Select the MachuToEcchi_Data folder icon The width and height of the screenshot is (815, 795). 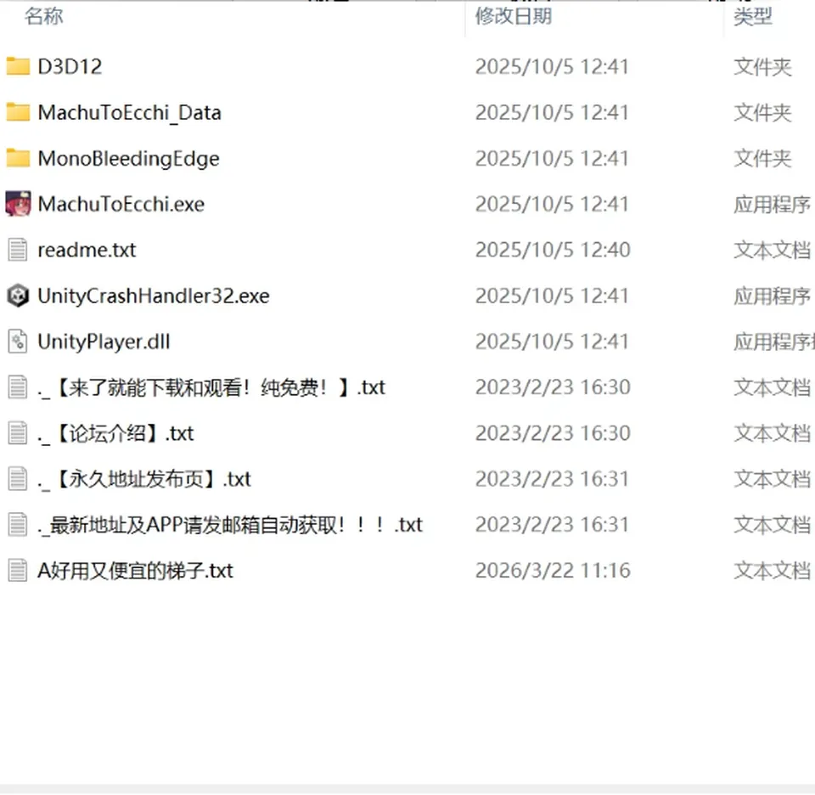click(x=18, y=112)
